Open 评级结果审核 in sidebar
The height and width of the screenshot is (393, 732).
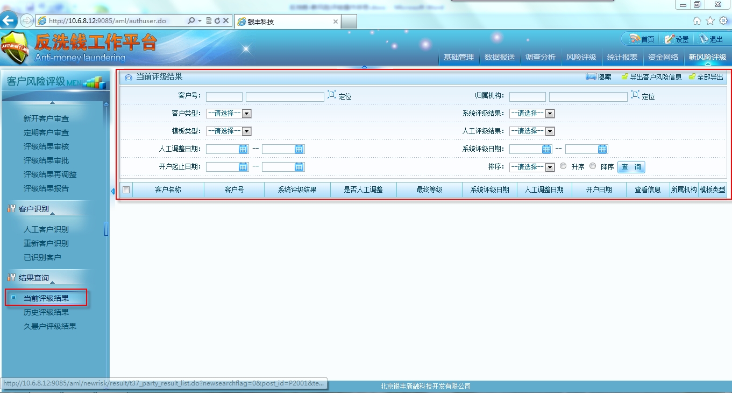(x=46, y=146)
